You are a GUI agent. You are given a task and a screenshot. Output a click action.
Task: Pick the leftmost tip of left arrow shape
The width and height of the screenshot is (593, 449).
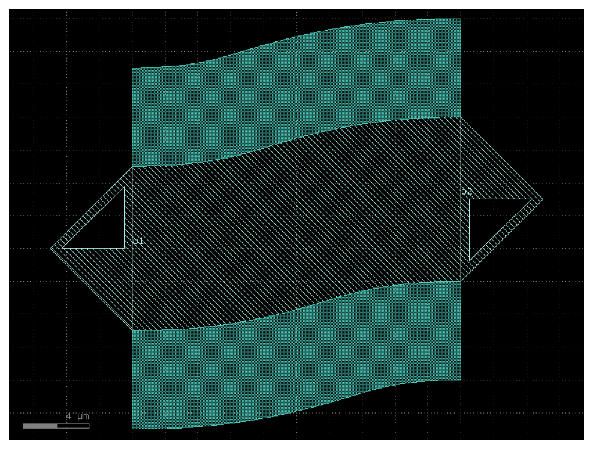tap(51, 248)
